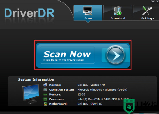The height and width of the screenshot is (114, 159).
Task: Click the Motherboard icon
Action: point(45,104)
